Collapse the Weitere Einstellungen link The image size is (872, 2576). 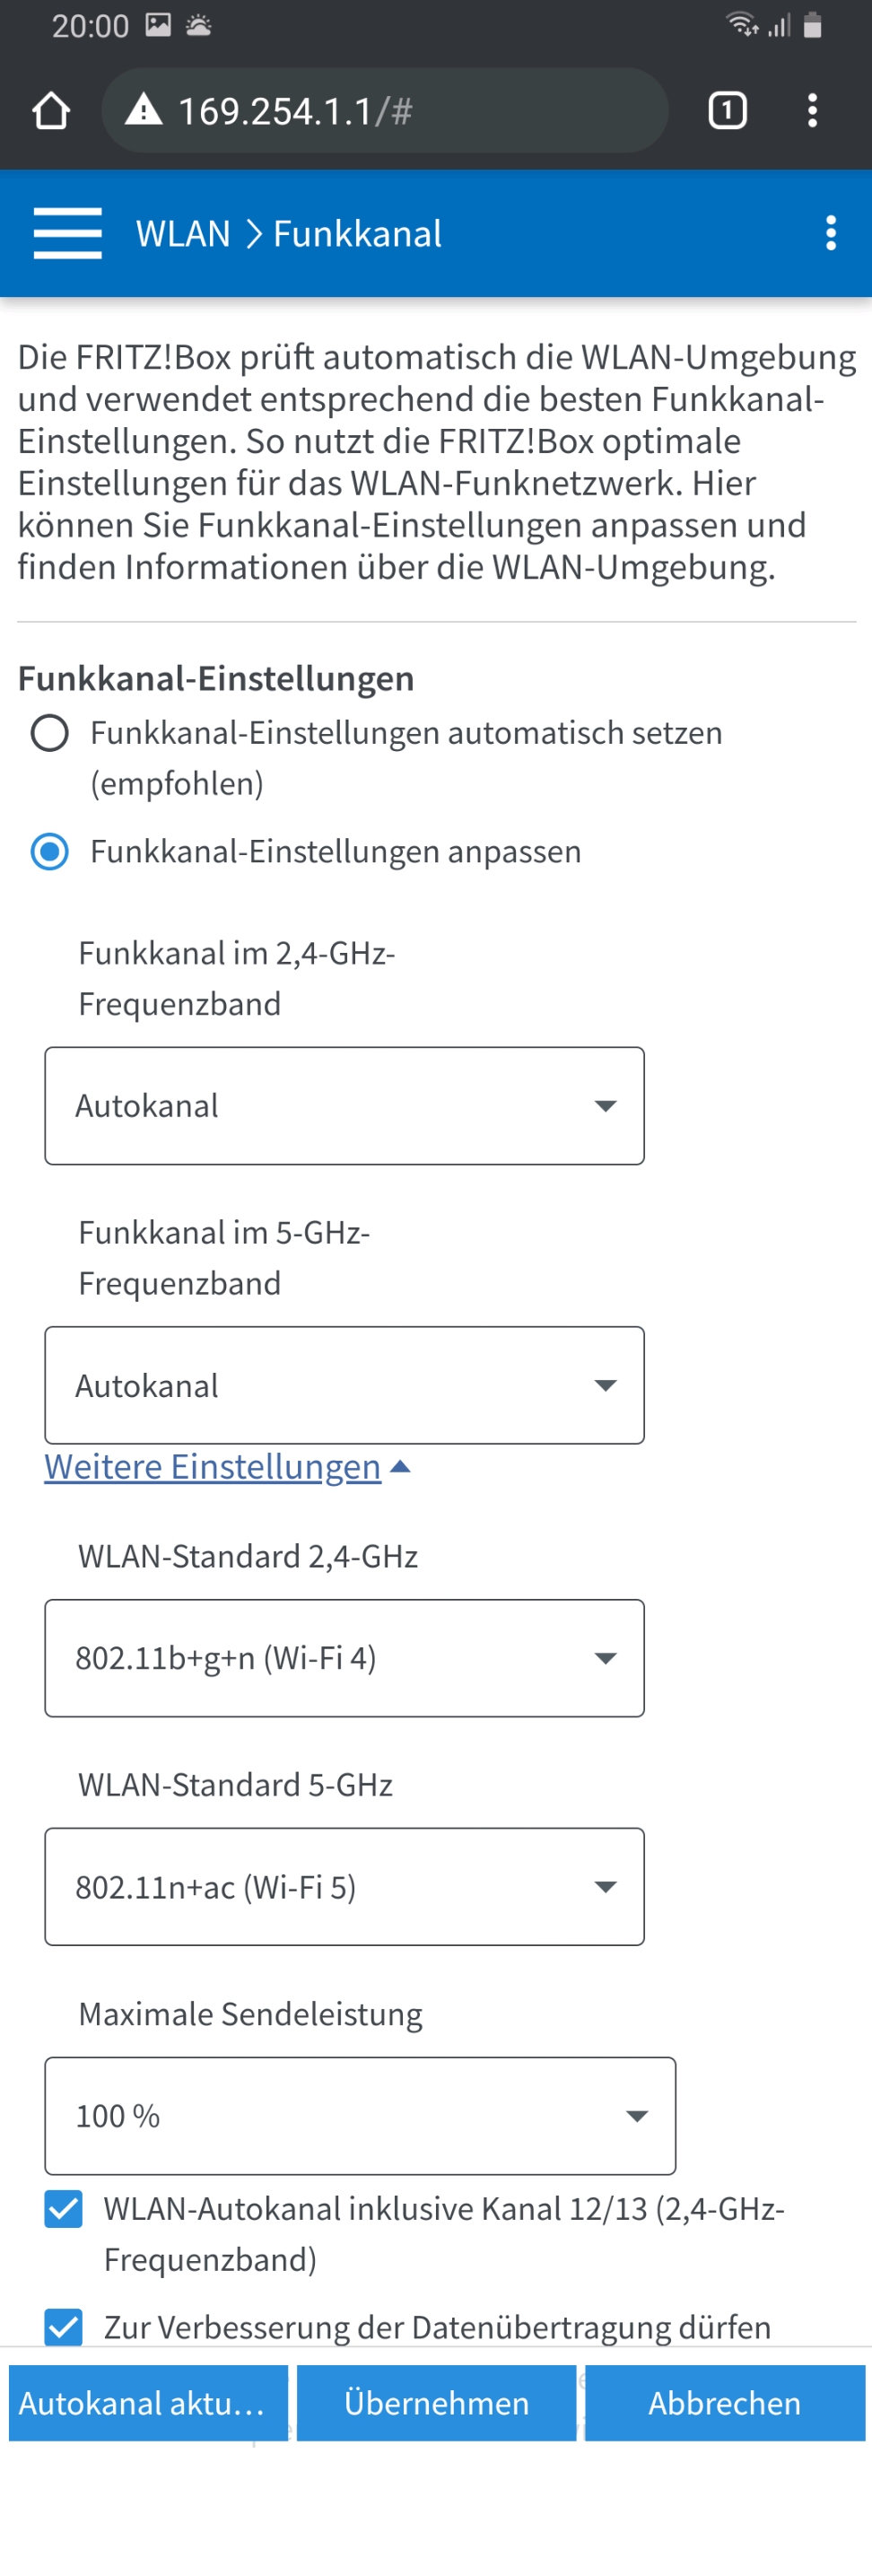click(212, 1466)
